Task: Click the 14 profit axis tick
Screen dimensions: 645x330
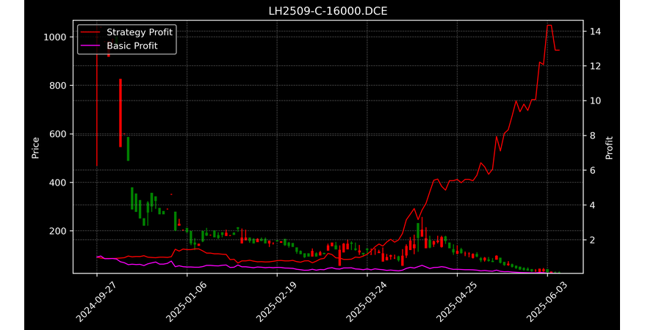Action: coord(595,32)
